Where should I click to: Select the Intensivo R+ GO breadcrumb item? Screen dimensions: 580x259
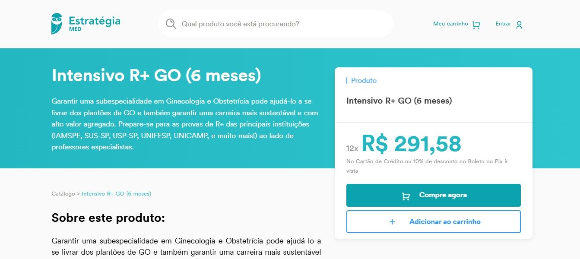(116, 194)
